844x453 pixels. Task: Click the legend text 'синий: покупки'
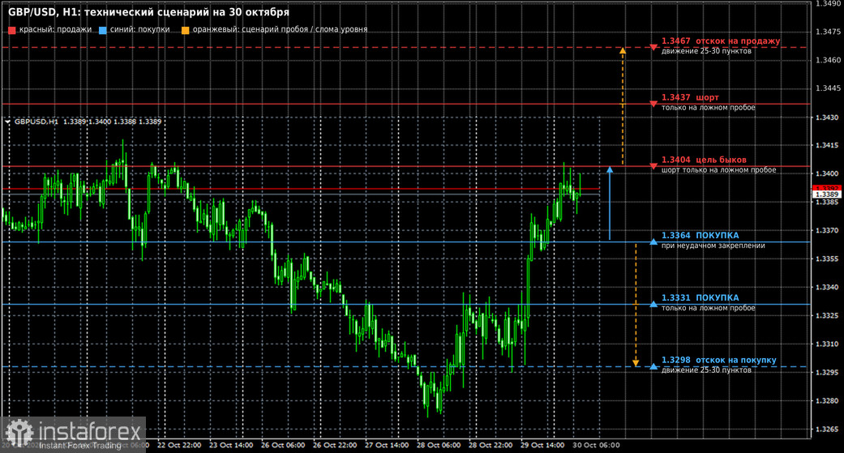tap(140, 30)
